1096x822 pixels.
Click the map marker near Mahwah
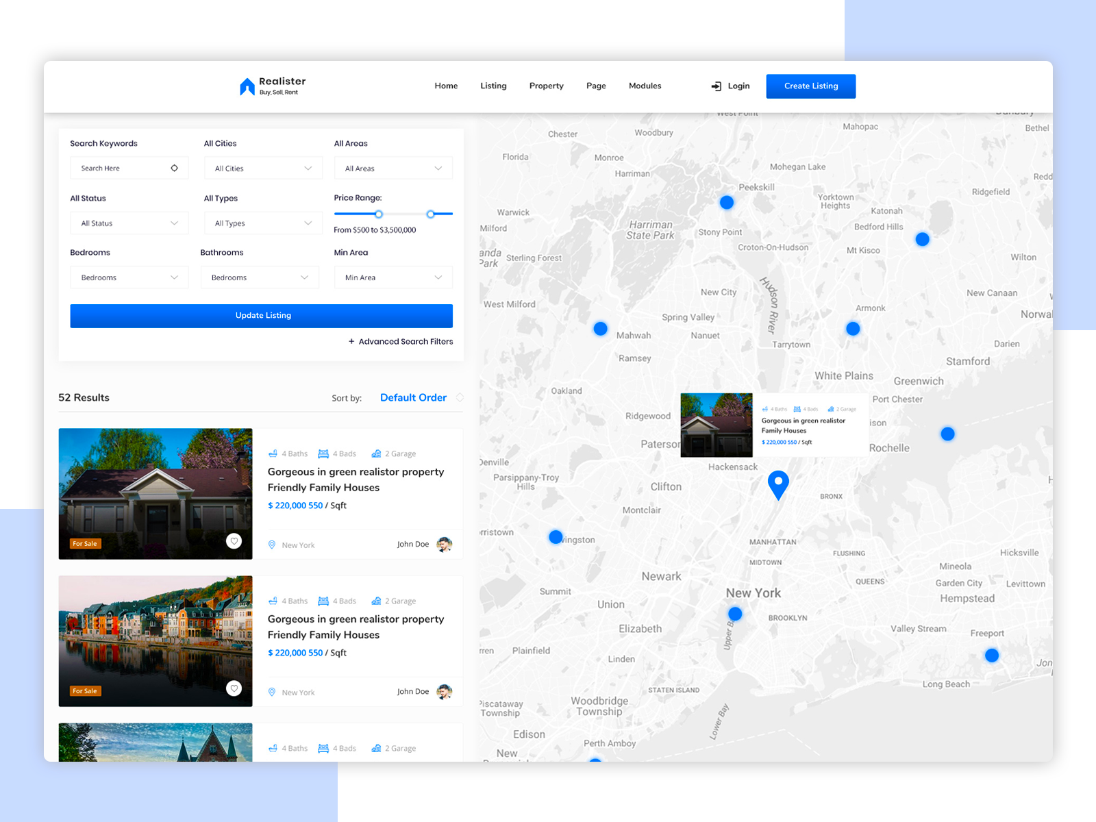tap(601, 329)
